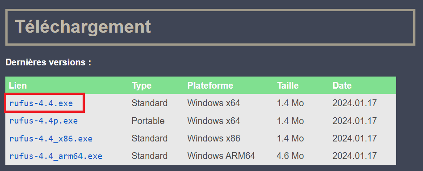Screen dimensions: 423x171
Task: Click the Plateforme column header
Action: [x=210, y=85]
